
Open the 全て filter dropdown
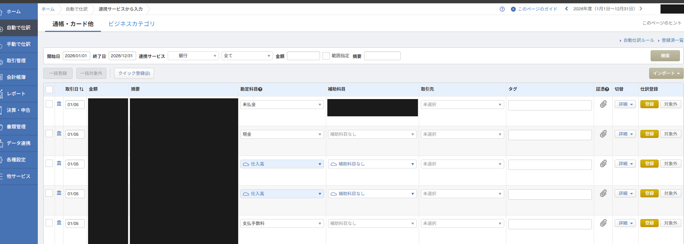(247, 56)
